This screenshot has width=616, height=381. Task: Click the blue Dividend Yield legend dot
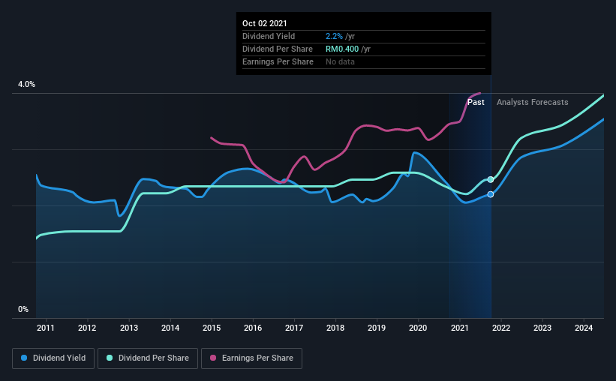[x=24, y=358]
